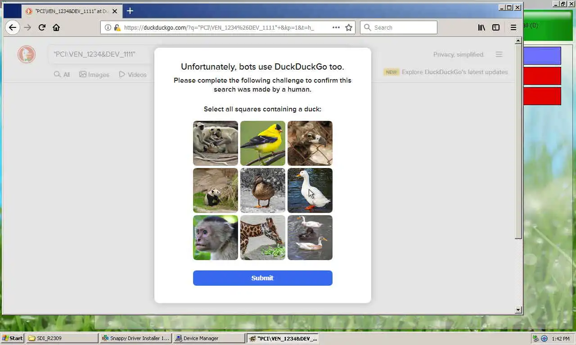This screenshot has height=345, width=576.
Task: Open the Windows Start menu
Action: (x=13, y=338)
